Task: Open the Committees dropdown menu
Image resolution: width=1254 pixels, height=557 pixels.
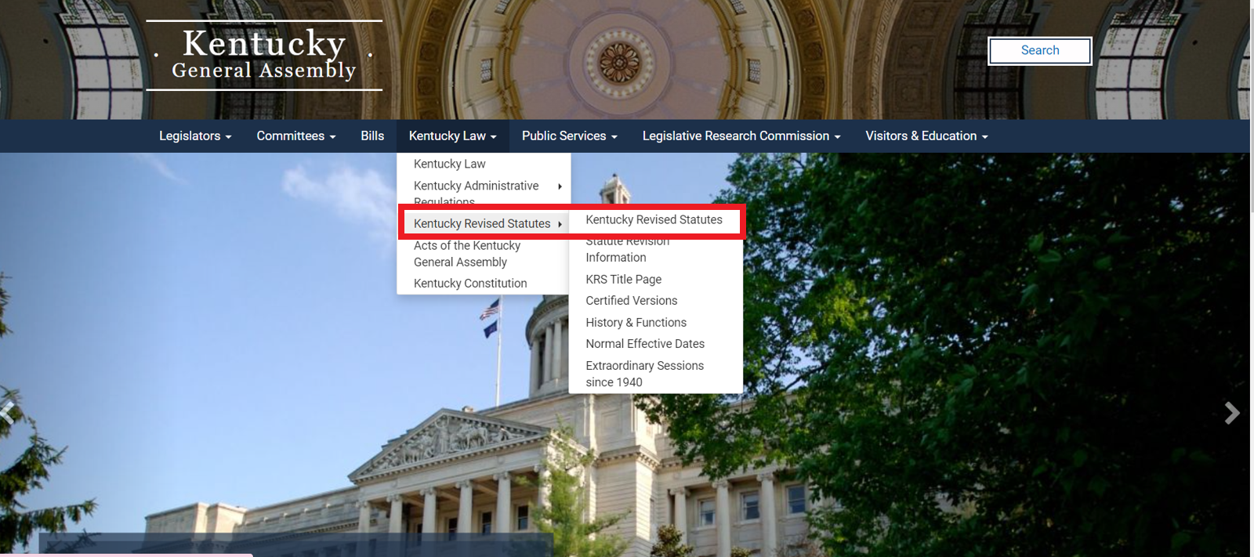Action: [x=295, y=136]
